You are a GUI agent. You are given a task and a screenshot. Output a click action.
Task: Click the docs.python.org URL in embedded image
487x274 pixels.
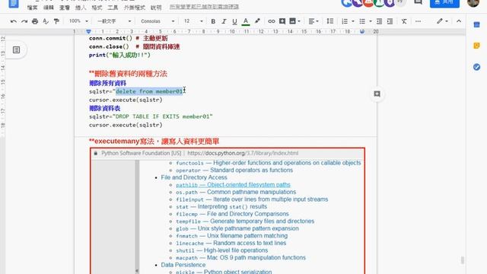(243, 153)
